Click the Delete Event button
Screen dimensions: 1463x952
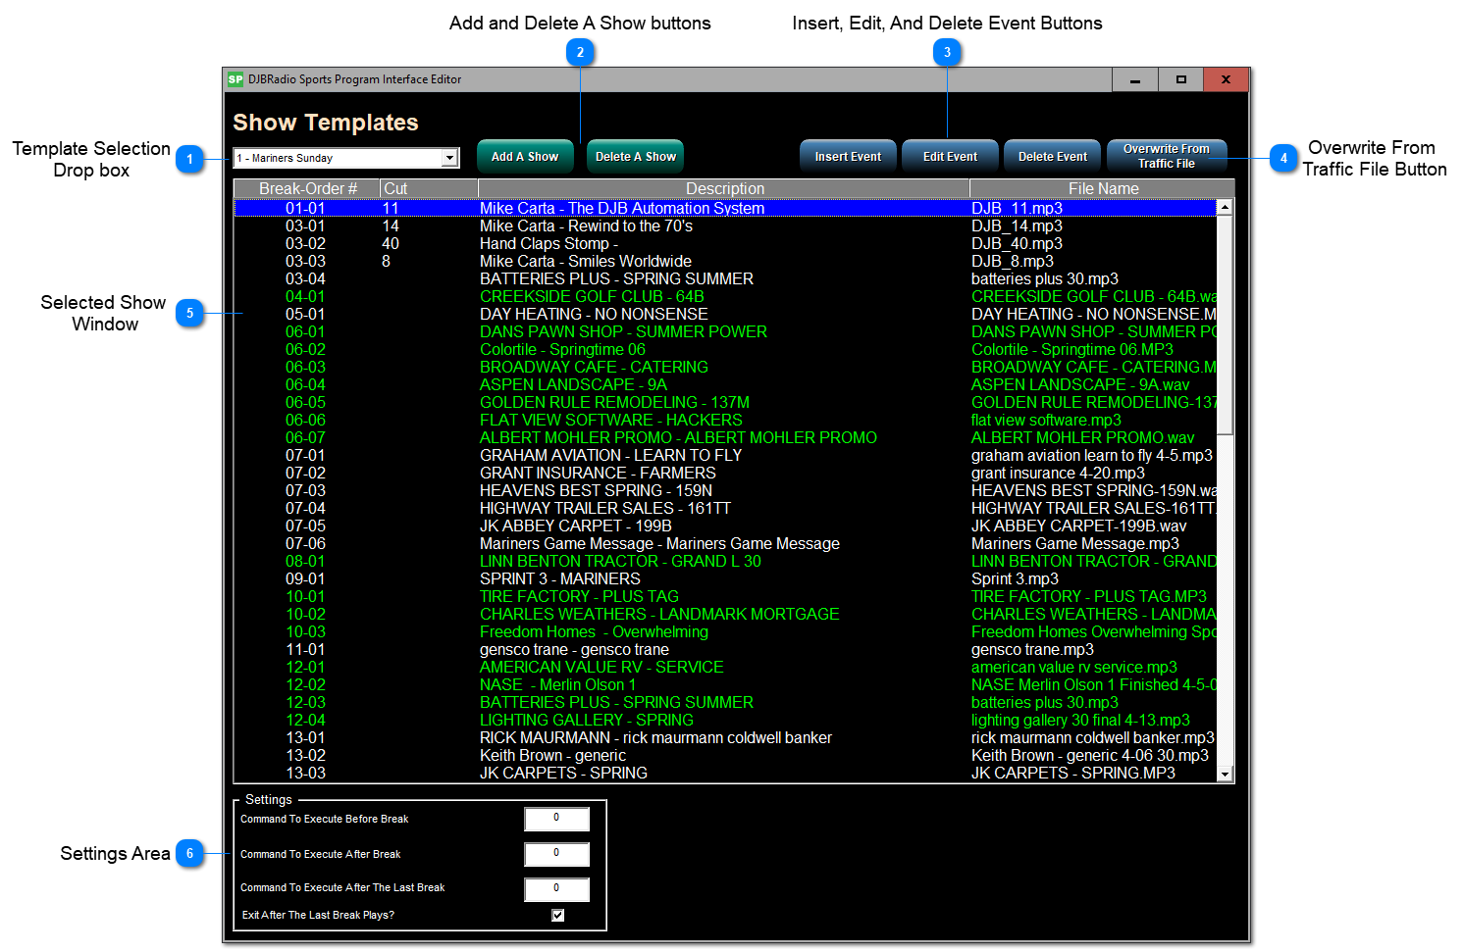[x=1053, y=157]
